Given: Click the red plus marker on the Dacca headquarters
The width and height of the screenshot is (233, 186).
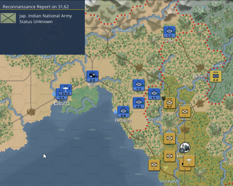Looking at the screenshot, I should click(97, 76).
